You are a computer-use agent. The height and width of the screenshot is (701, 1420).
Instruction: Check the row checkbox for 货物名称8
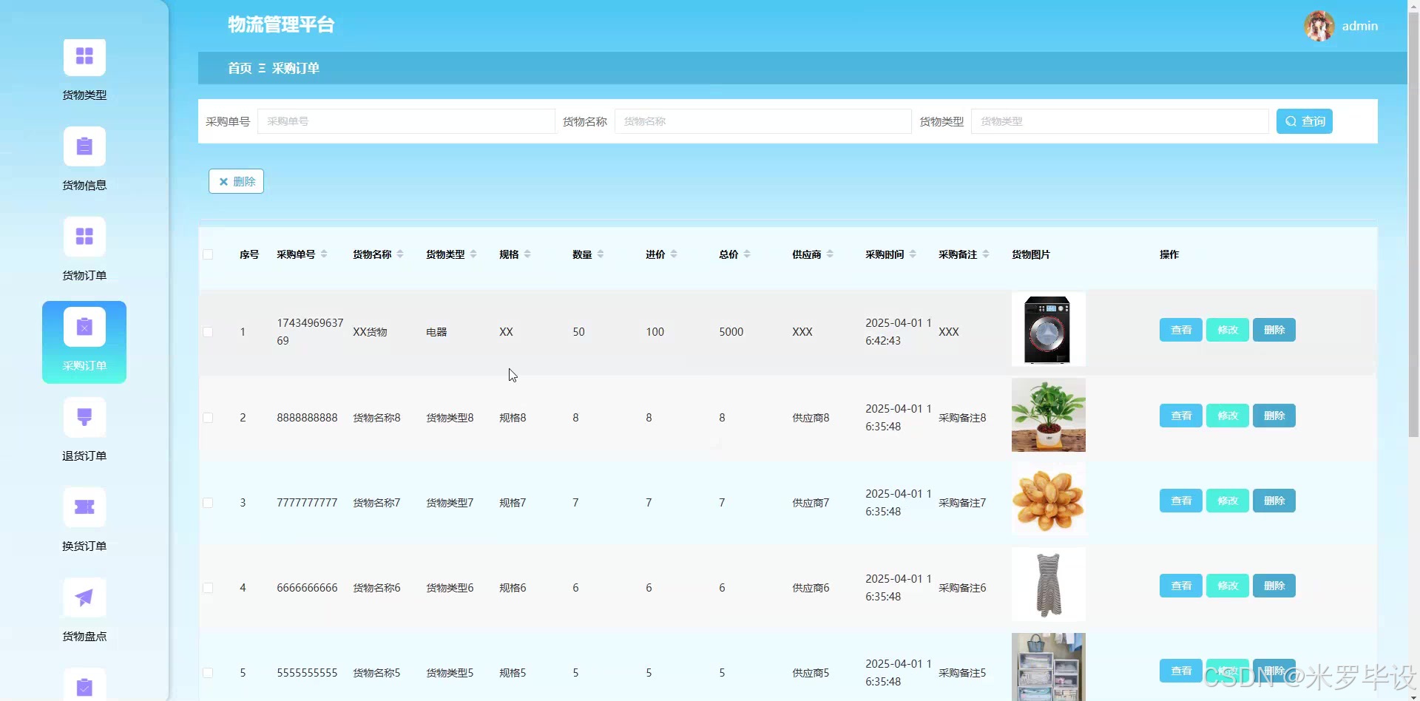click(208, 418)
